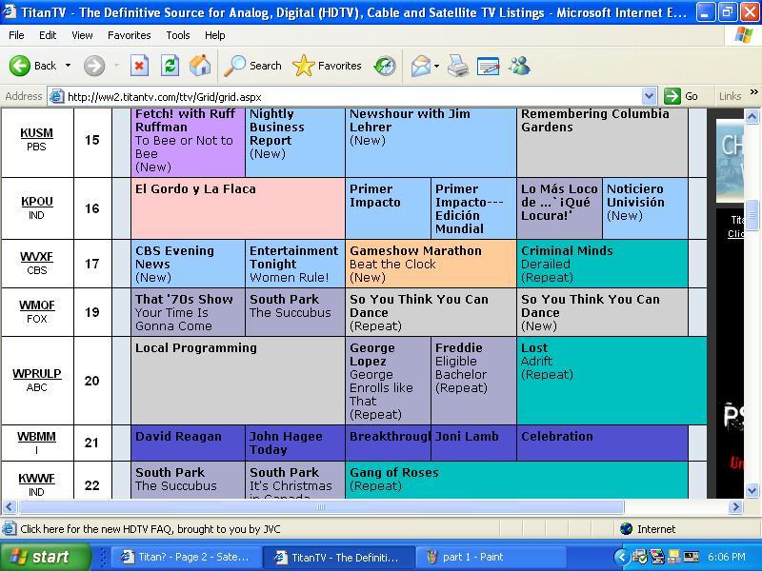The height and width of the screenshot is (571, 762).
Task: Select the Criminal Minds Derailed listing
Action: [x=602, y=264]
